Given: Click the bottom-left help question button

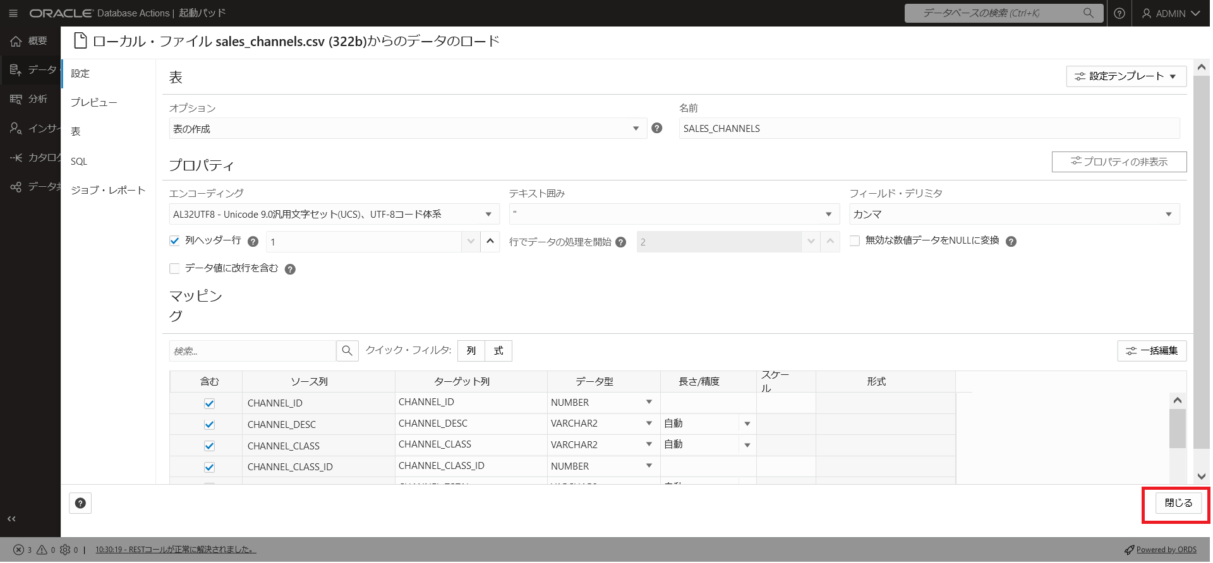Looking at the screenshot, I should point(80,503).
